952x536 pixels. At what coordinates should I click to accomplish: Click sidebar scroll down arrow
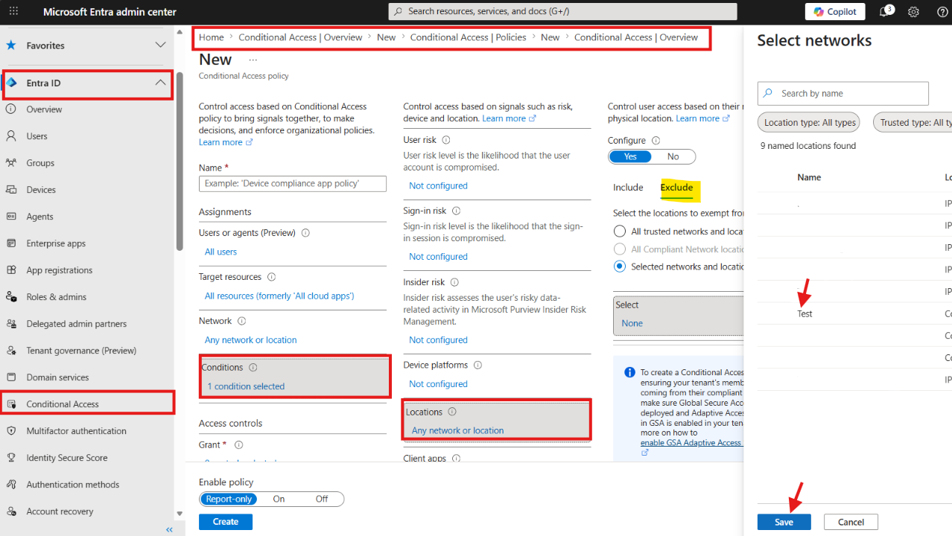click(x=180, y=514)
